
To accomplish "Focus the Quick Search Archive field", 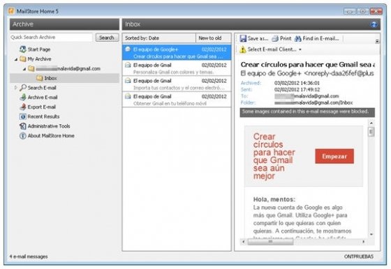I will click(x=51, y=38).
